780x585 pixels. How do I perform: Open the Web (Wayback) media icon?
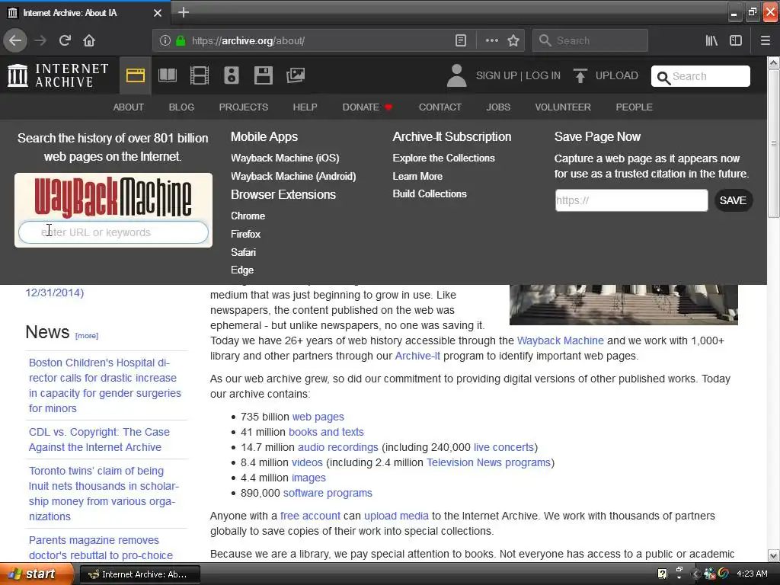pos(136,75)
